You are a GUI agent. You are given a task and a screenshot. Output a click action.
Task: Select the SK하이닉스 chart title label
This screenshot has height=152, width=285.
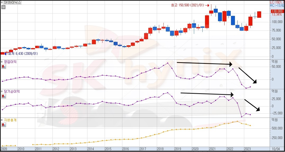click(x=12, y=3)
